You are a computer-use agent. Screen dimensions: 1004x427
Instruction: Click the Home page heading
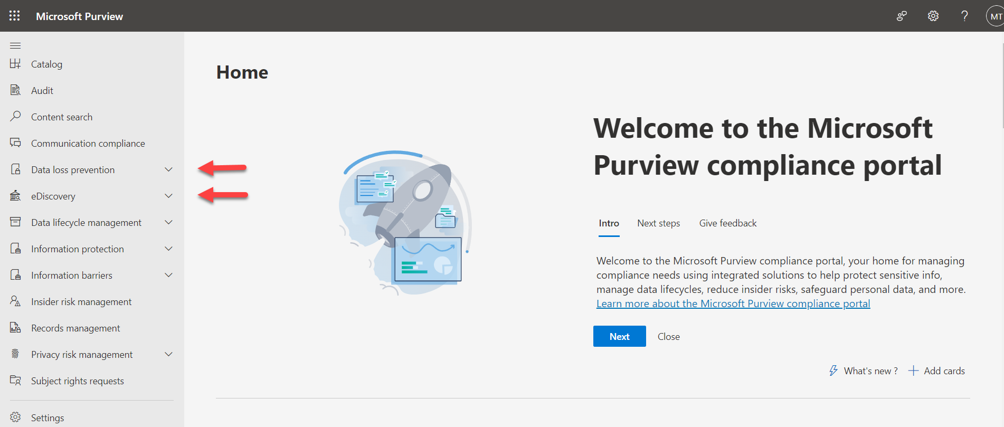242,72
